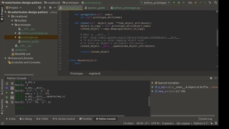Collapse the creational folder
Screen dimensions: 229x129
9,16
